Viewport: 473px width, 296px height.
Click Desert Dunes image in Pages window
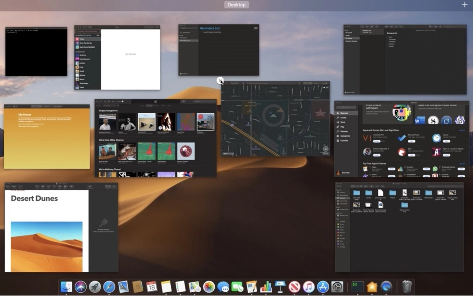tap(47, 247)
